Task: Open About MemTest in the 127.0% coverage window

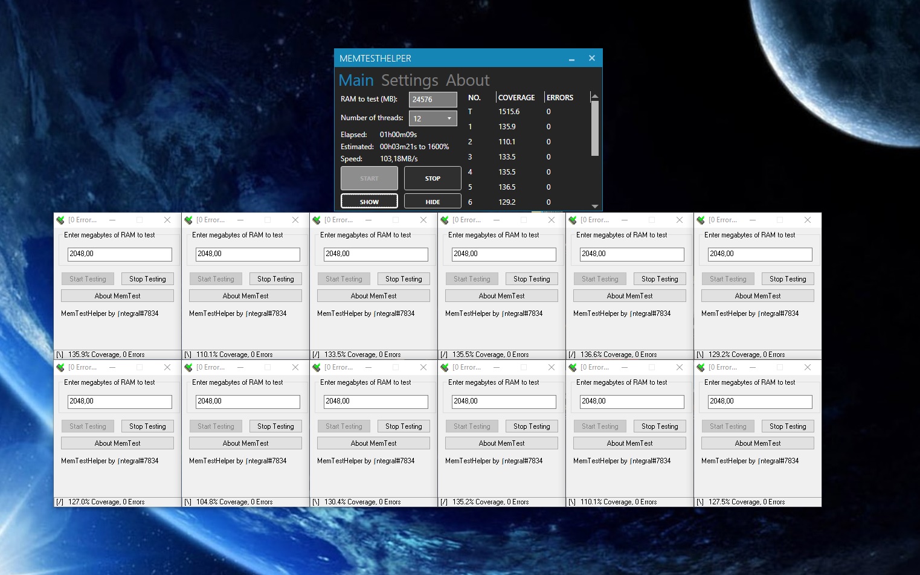Action: tap(117, 443)
